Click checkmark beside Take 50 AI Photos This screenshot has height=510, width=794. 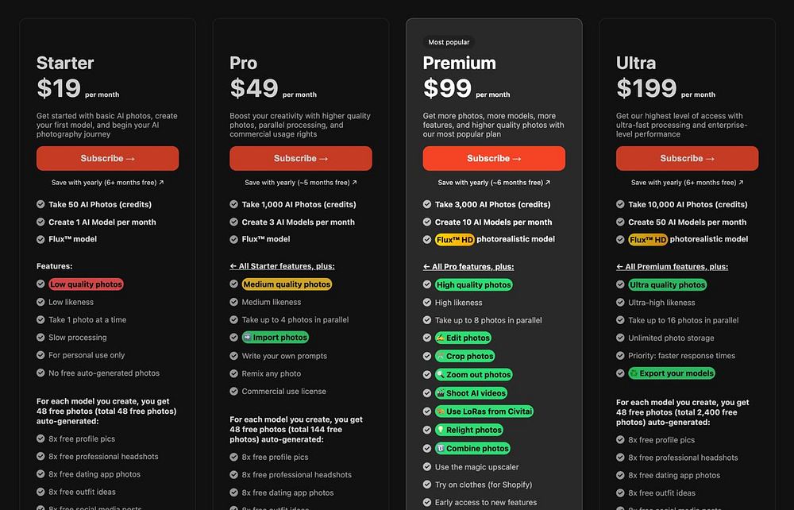click(x=40, y=204)
